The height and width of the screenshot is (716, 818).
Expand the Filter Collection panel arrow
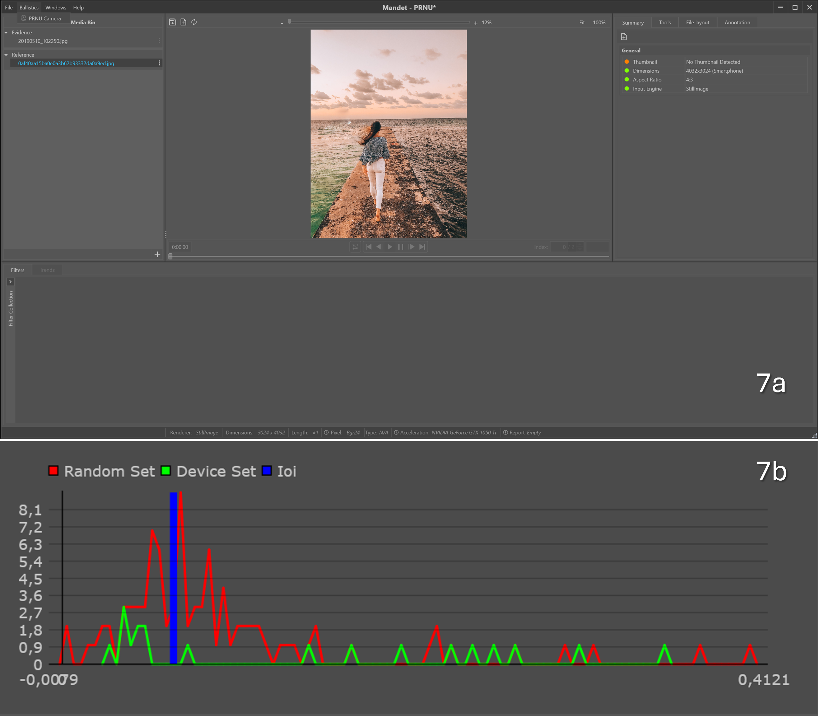click(x=10, y=282)
